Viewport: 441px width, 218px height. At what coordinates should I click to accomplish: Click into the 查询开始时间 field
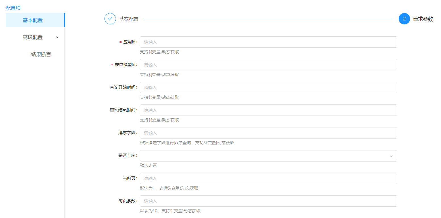[x=268, y=87]
